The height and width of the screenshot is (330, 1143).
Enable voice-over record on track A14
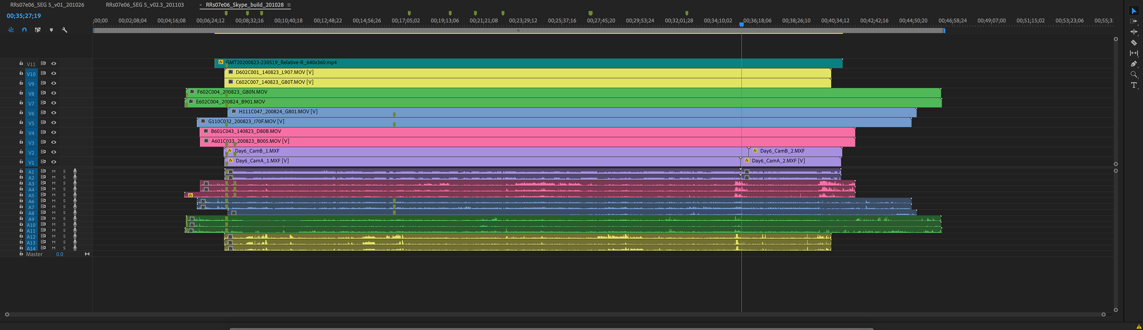click(75, 248)
